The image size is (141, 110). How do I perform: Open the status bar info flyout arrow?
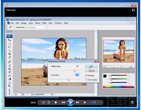coord(52,94)
